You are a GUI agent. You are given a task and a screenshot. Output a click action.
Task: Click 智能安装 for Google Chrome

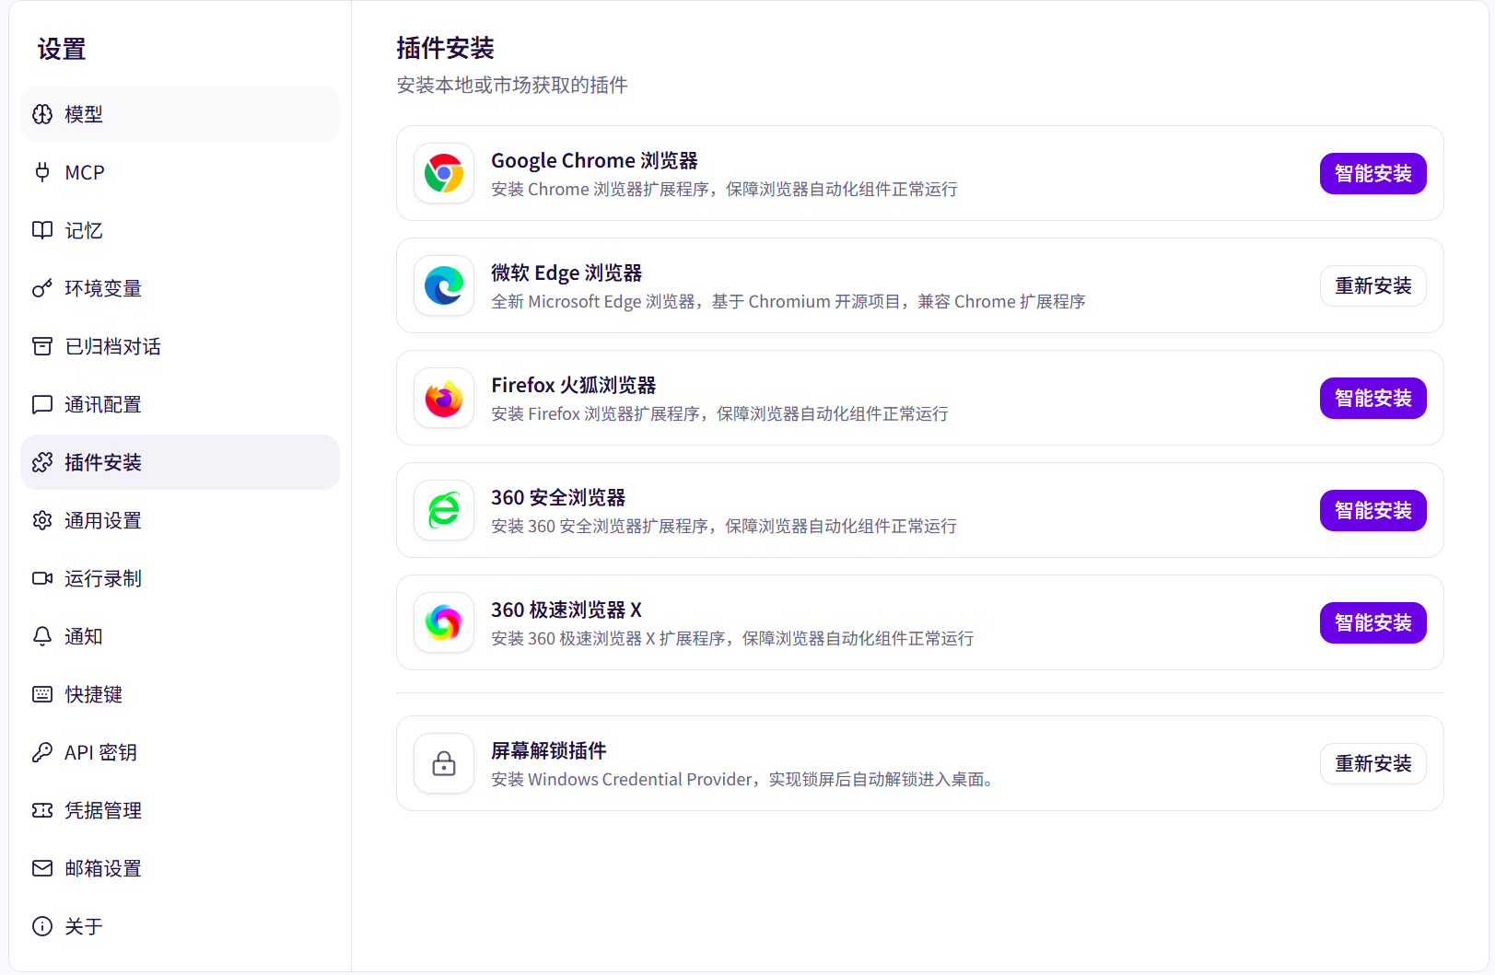point(1372,173)
